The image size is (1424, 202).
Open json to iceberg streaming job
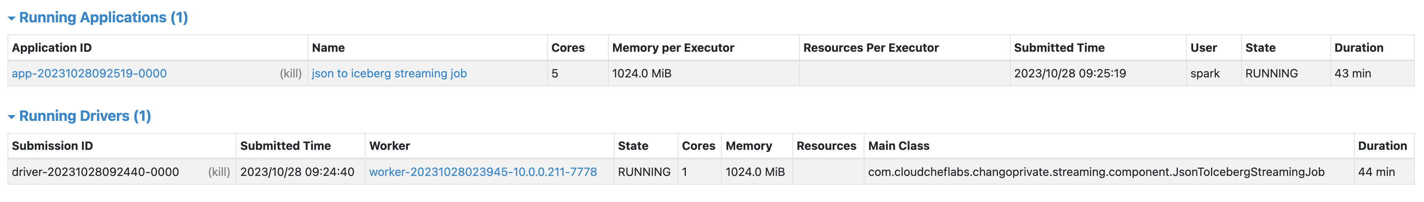(389, 73)
